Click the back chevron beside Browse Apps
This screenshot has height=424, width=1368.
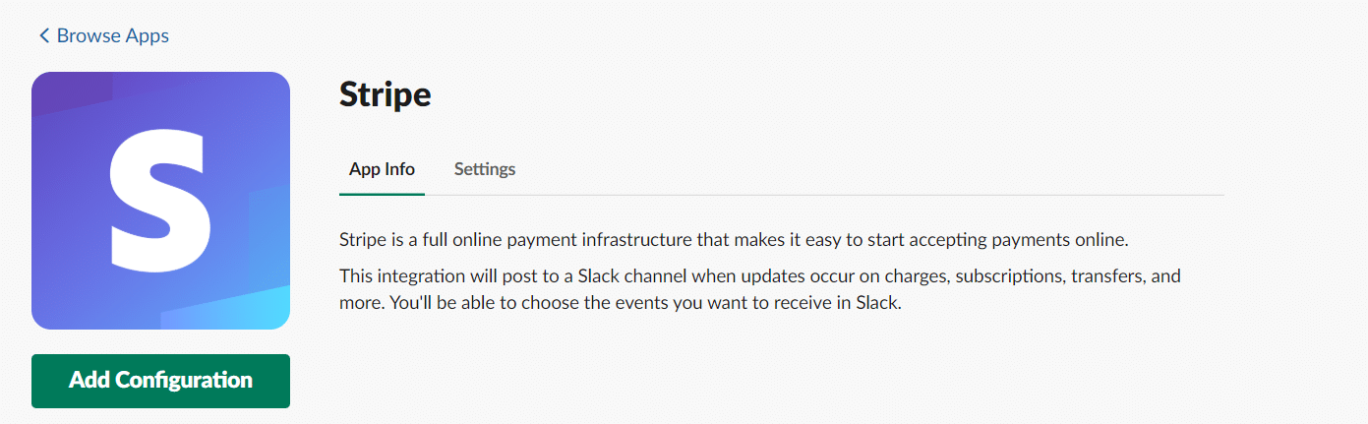pyautogui.click(x=43, y=36)
